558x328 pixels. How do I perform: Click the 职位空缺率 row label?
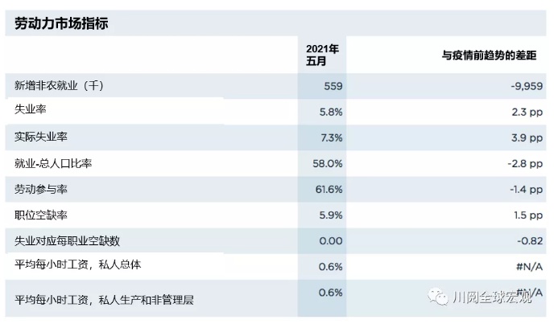[x=41, y=215]
